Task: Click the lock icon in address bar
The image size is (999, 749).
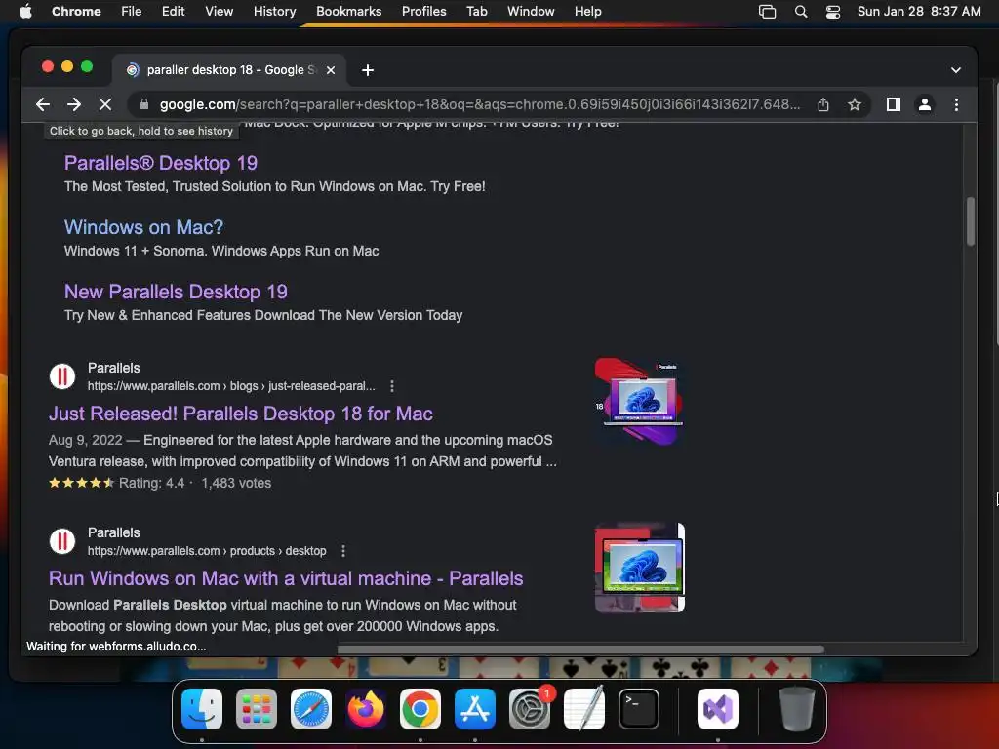Action: (144, 104)
